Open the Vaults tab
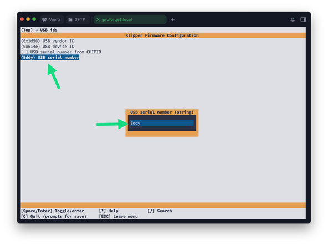 pos(52,19)
